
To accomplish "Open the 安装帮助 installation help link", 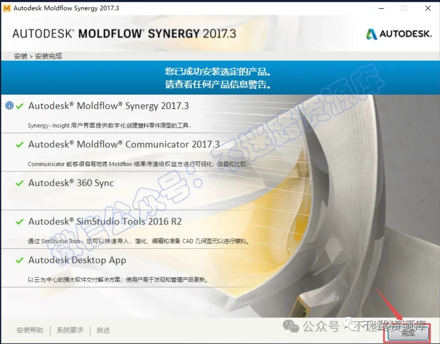I will point(30,330).
